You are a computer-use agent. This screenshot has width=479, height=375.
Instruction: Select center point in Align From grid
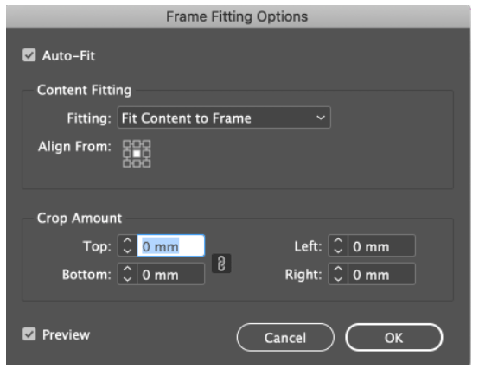[137, 154]
